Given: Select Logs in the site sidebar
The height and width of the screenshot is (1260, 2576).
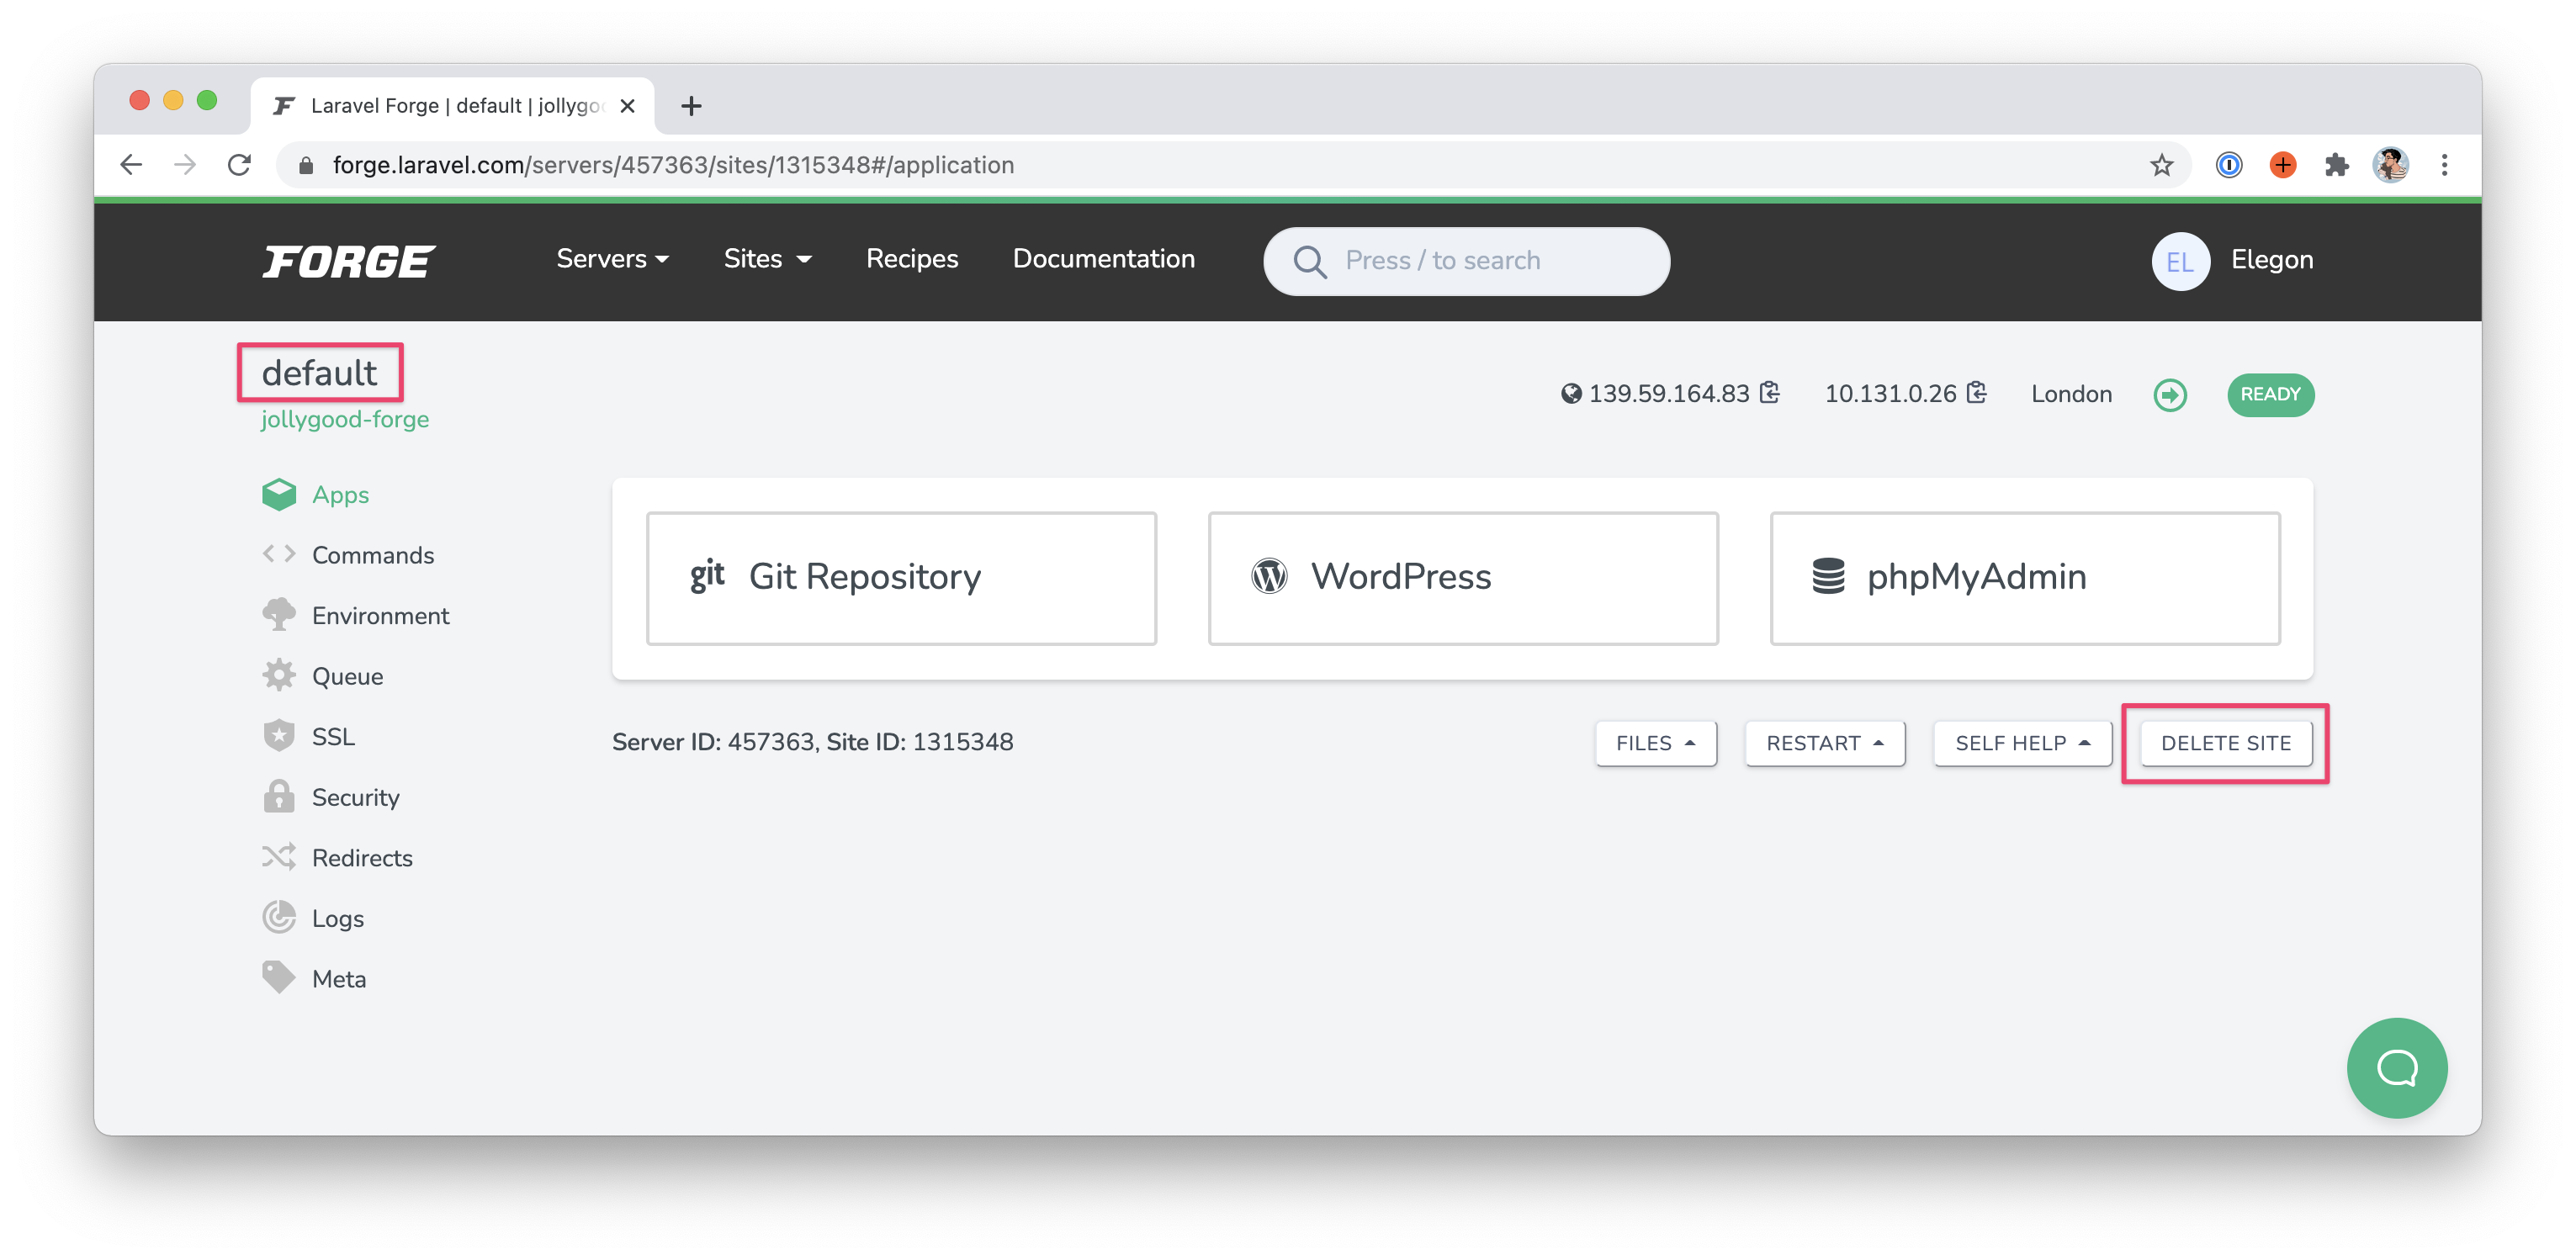Looking at the screenshot, I should tap(338, 919).
